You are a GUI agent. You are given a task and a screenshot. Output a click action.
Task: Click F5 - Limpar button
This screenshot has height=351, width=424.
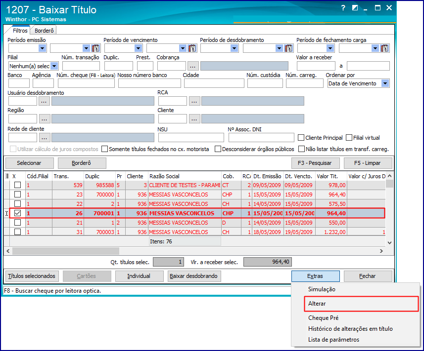(368, 163)
